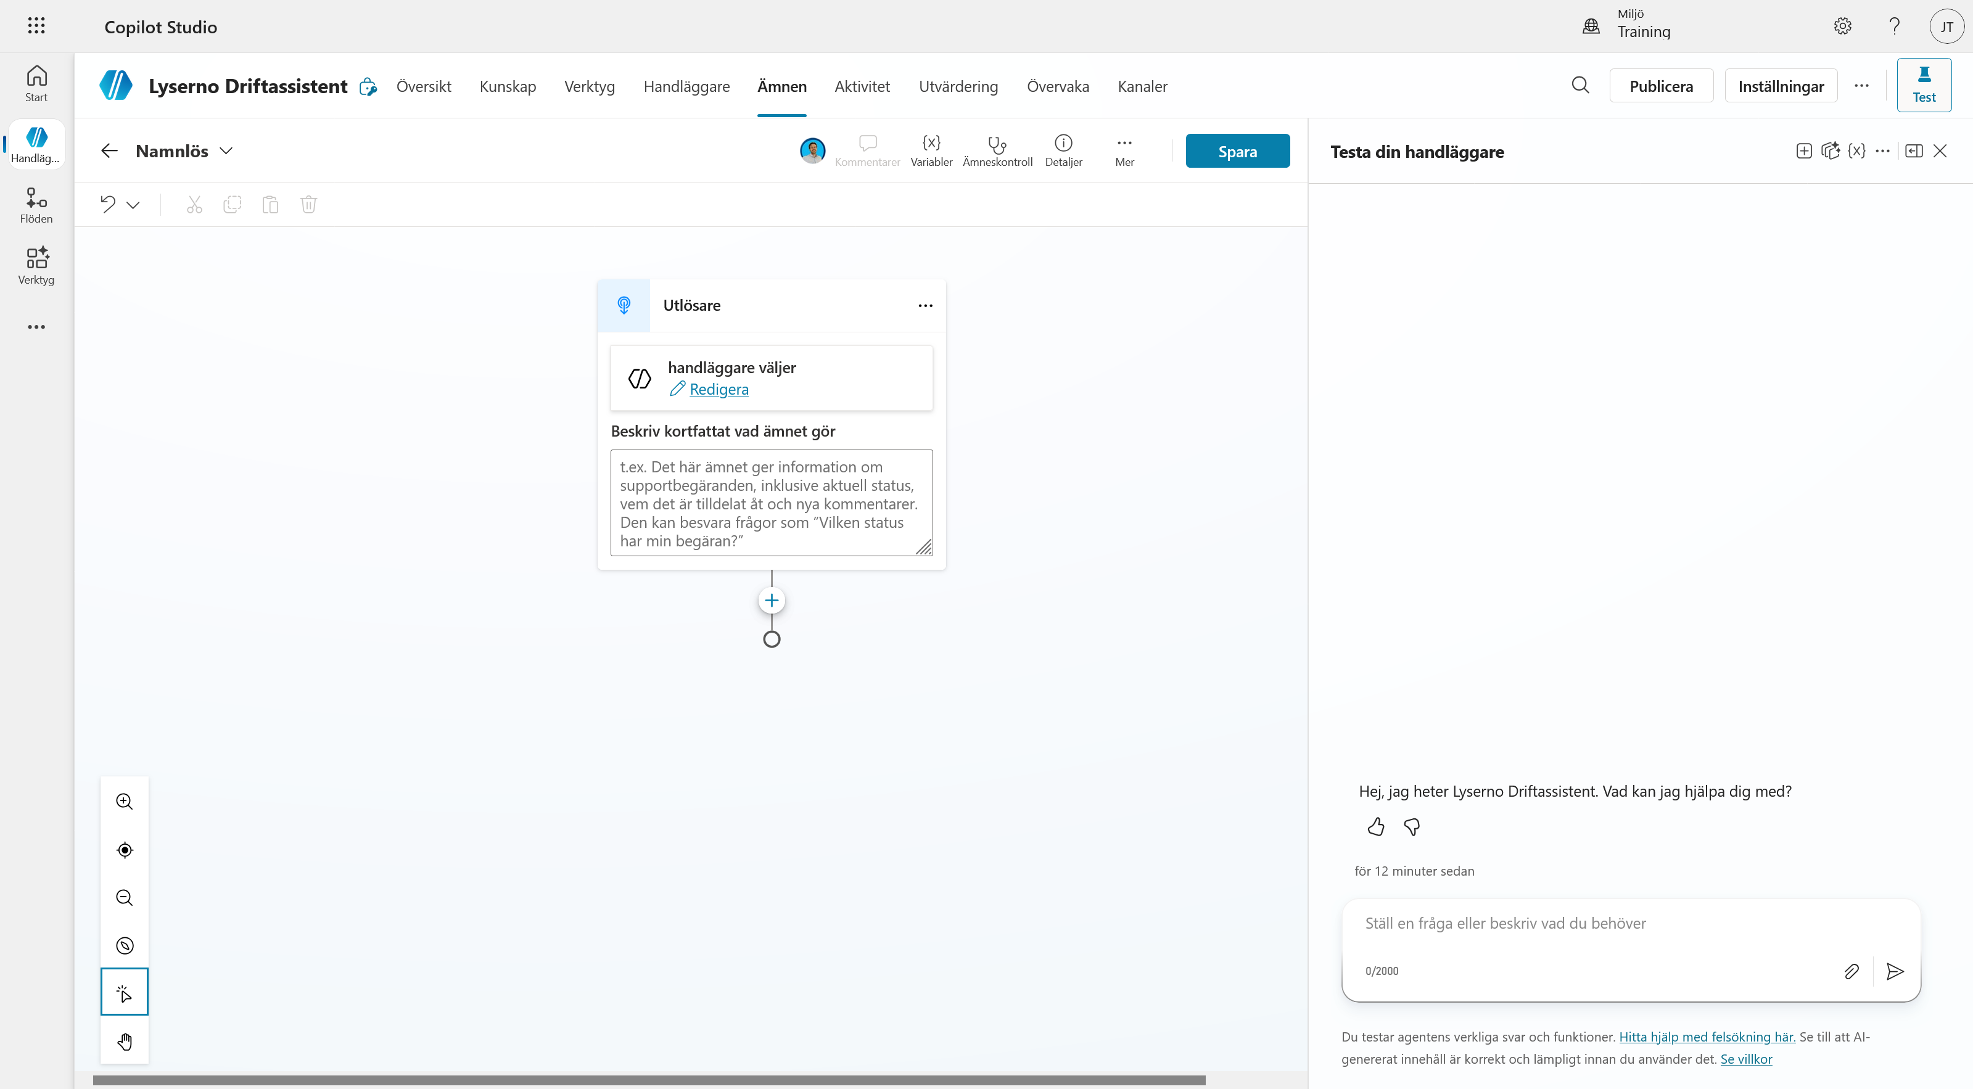Image resolution: width=1973 pixels, height=1089 pixels.
Task: Switch to the Aktivitet tab
Action: (862, 86)
